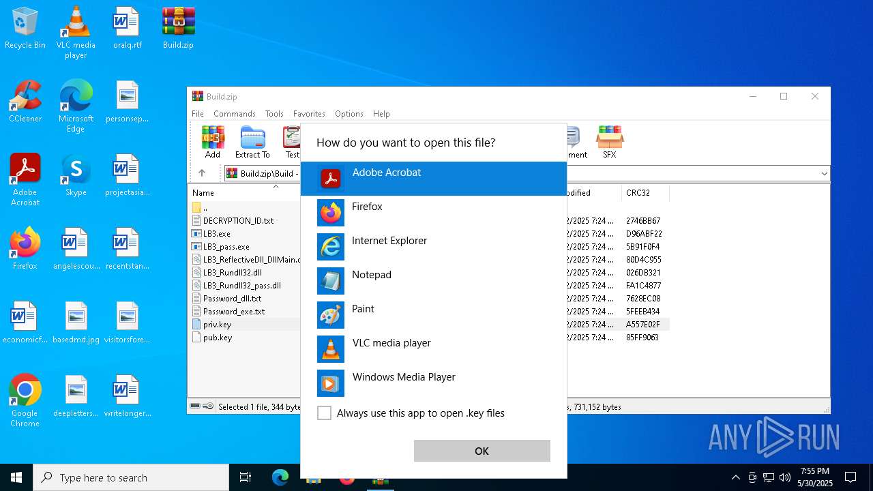Choose Firefox to open the file
The image size is (873, 491).
coord(433,213)
